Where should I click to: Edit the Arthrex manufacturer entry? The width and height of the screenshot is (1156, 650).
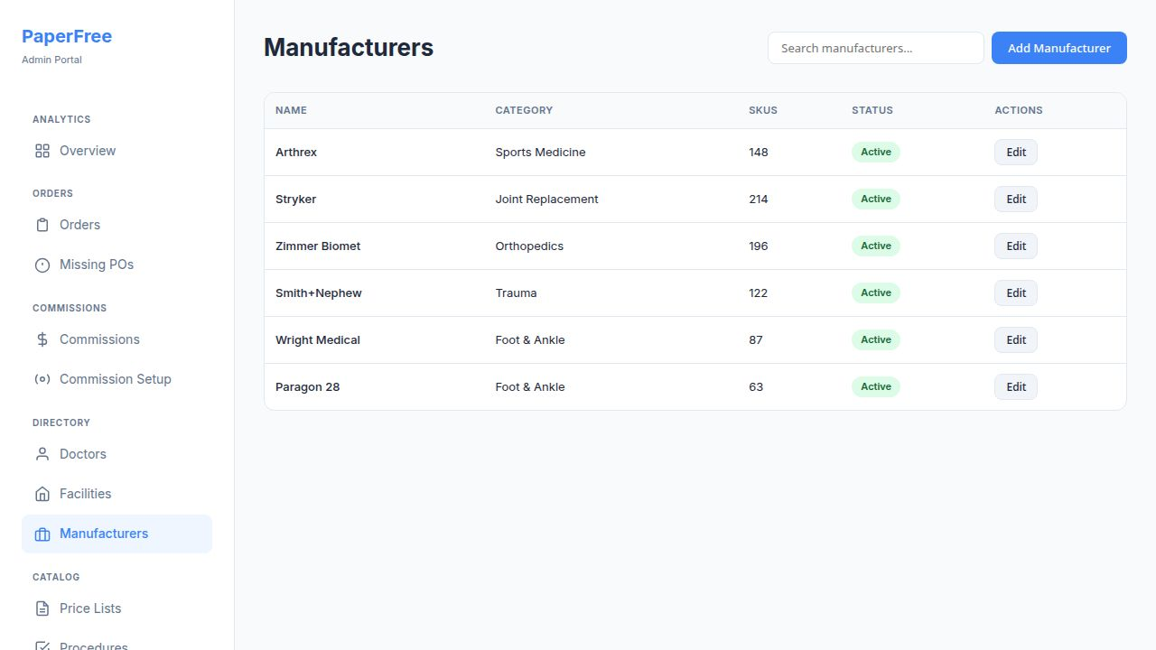pyautogui.click(x=1015, y=152)
